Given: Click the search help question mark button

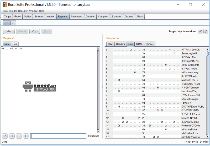Looking at the screenshot, I should [x=5, y=136].
